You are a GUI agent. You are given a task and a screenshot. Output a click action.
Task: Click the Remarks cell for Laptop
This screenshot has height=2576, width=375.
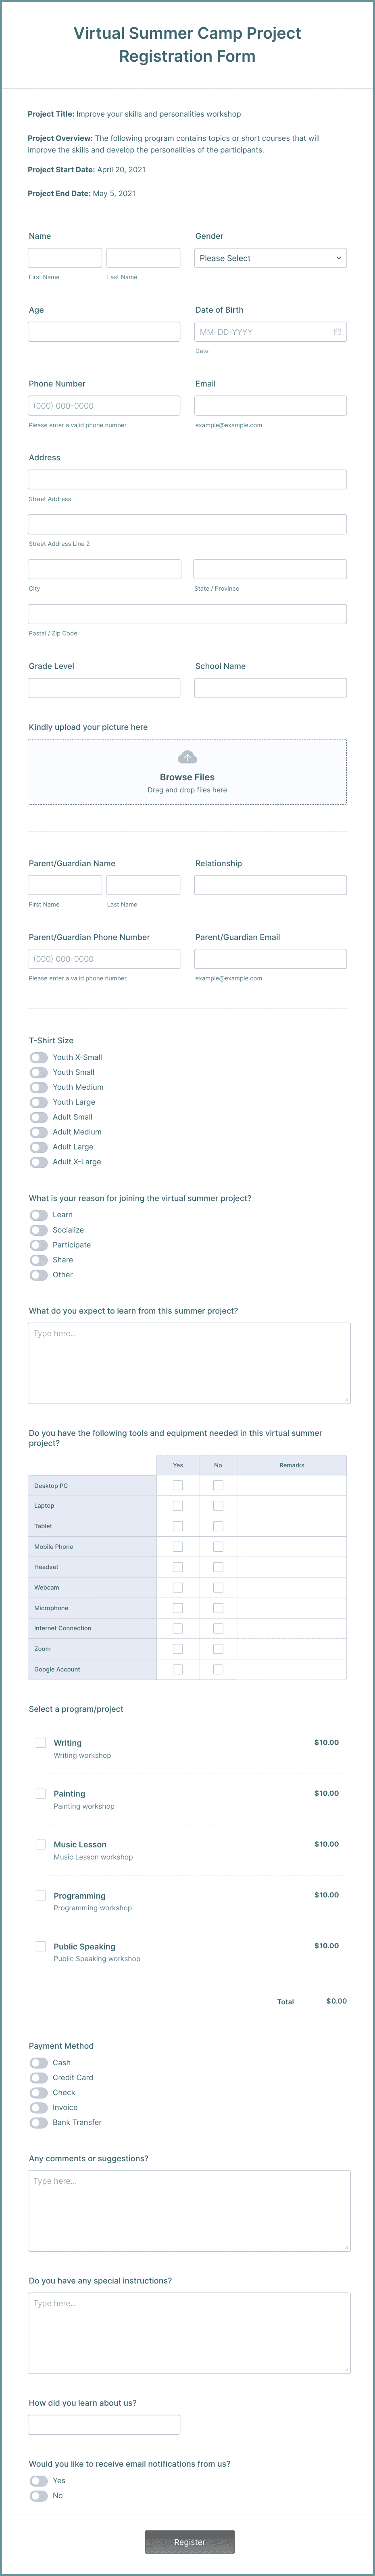292,1505
